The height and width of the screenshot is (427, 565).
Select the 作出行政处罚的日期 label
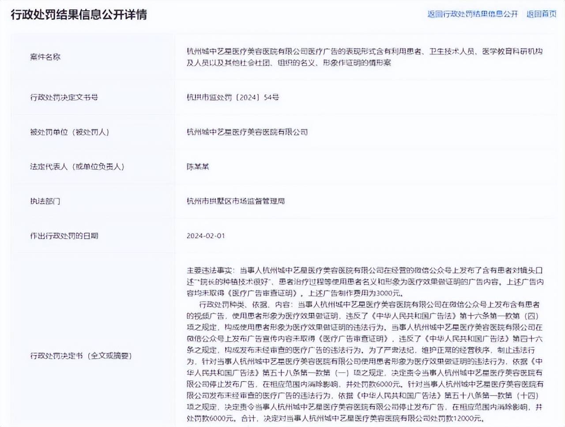coord(64,236)
